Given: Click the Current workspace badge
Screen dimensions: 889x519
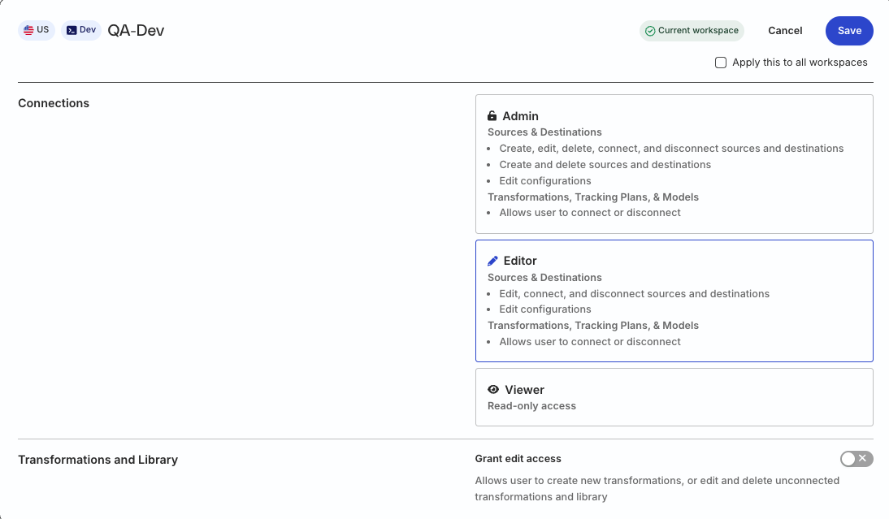Looking at the screenshot, I should coord(692,30).
